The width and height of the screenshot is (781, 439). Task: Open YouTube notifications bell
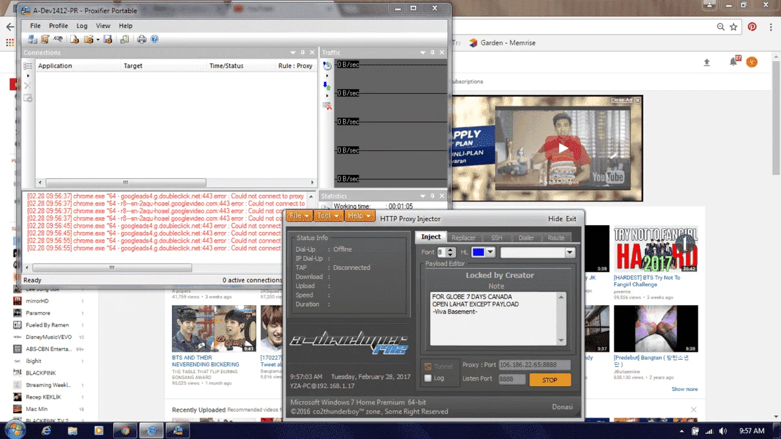pyautogui.click(x=733, y=62)
